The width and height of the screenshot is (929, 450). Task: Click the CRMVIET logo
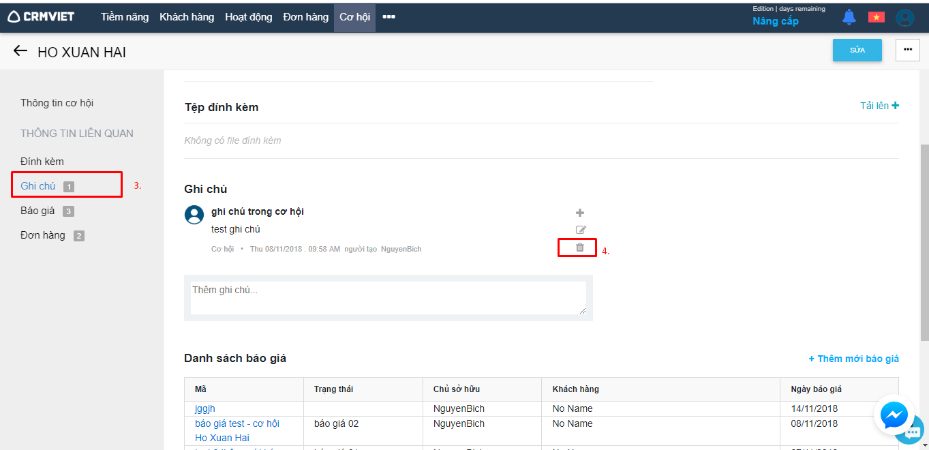coord(42,17)
